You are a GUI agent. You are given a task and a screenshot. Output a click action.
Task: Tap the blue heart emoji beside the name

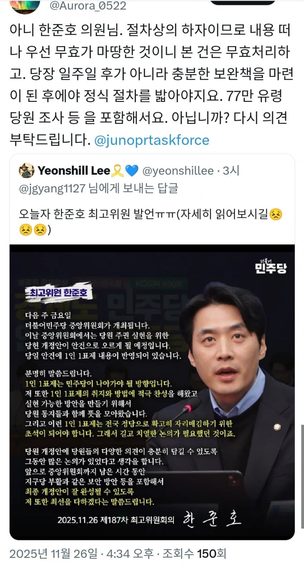tap(132, 171)
